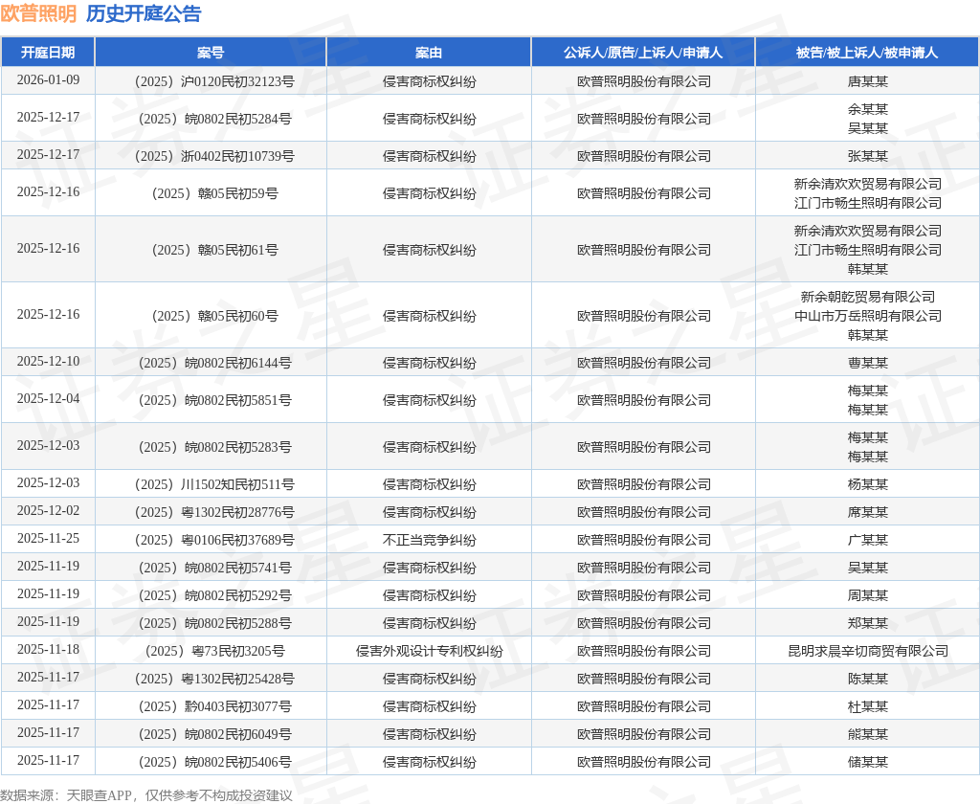
Task: Select defendant cell 熊某某
Action: [867, 734]
